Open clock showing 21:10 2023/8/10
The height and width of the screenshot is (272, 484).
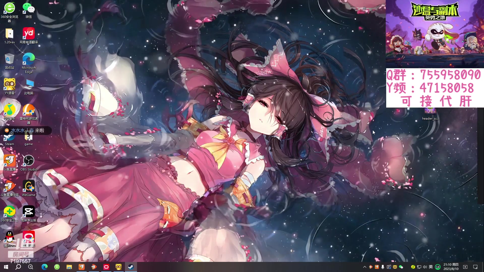pyautogui.click(x=451, y=267)
